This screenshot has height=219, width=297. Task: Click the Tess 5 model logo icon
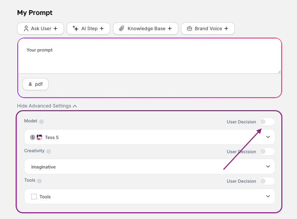point(39,137)
